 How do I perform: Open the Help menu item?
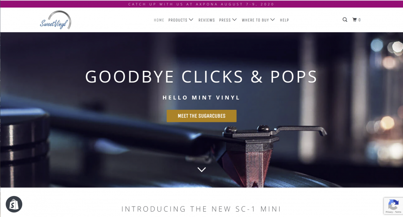pos(284,20)
